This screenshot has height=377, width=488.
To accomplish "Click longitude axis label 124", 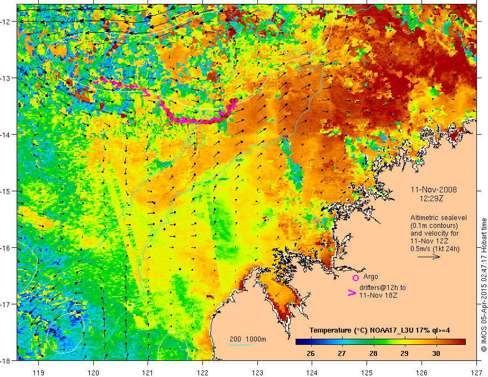I will 312,373.
